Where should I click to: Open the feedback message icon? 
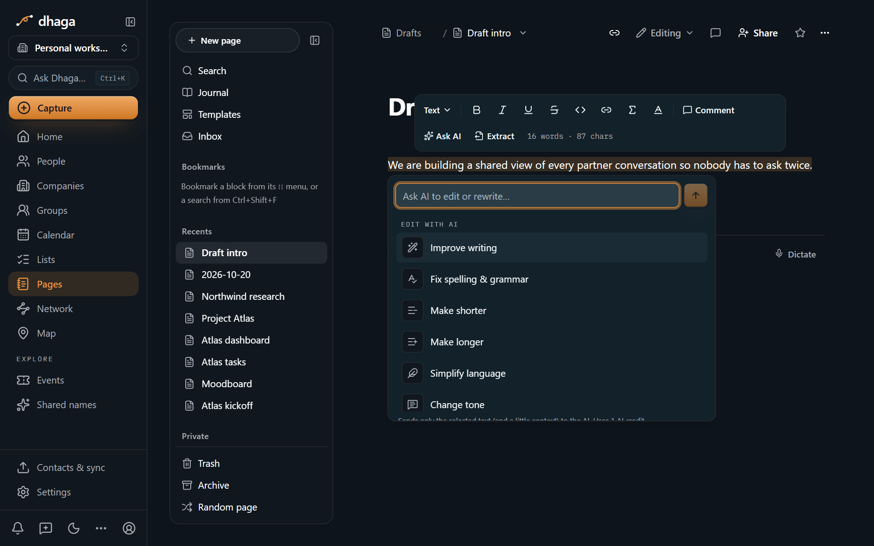point(46,528)
